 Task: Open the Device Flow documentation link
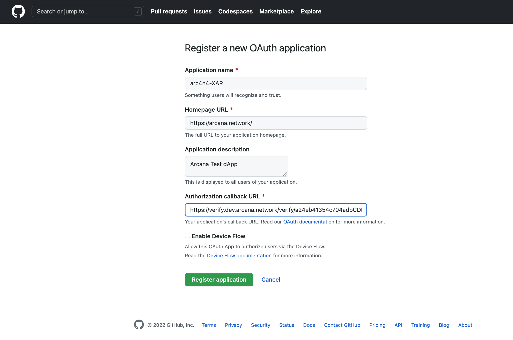click(x=239, y=256)
